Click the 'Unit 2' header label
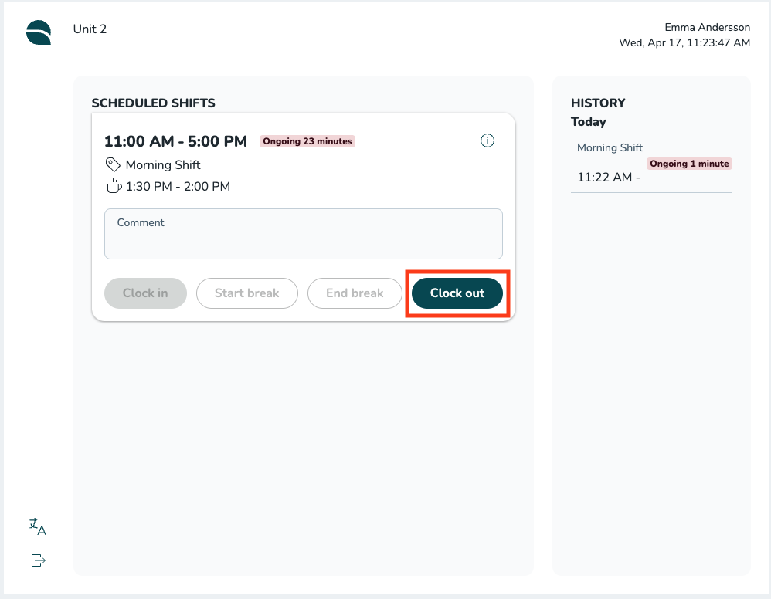Screen dimensions: 771x599 click(90, 29)
